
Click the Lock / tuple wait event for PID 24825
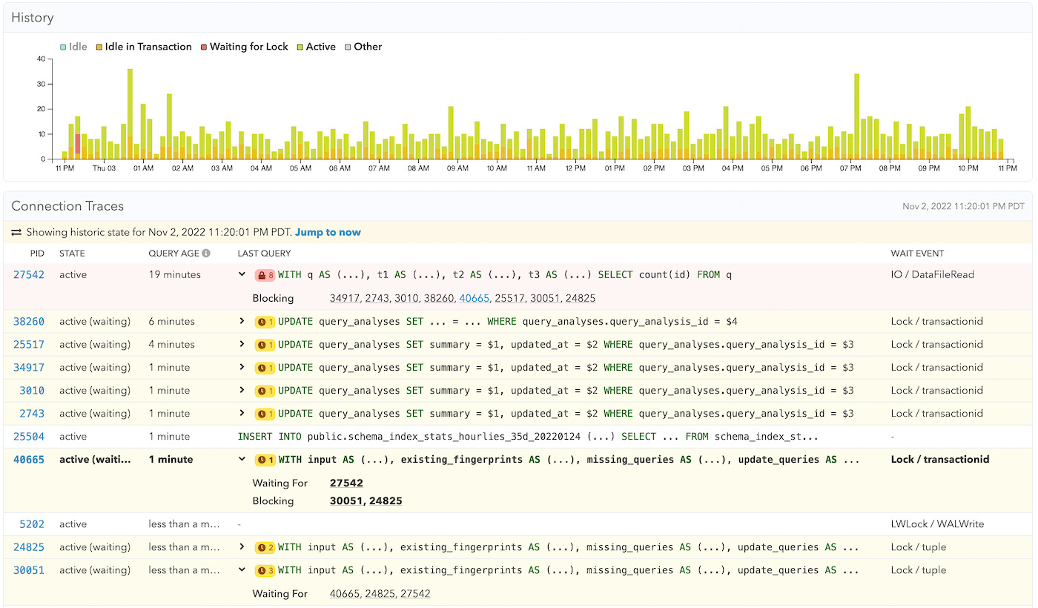point(919,547)
